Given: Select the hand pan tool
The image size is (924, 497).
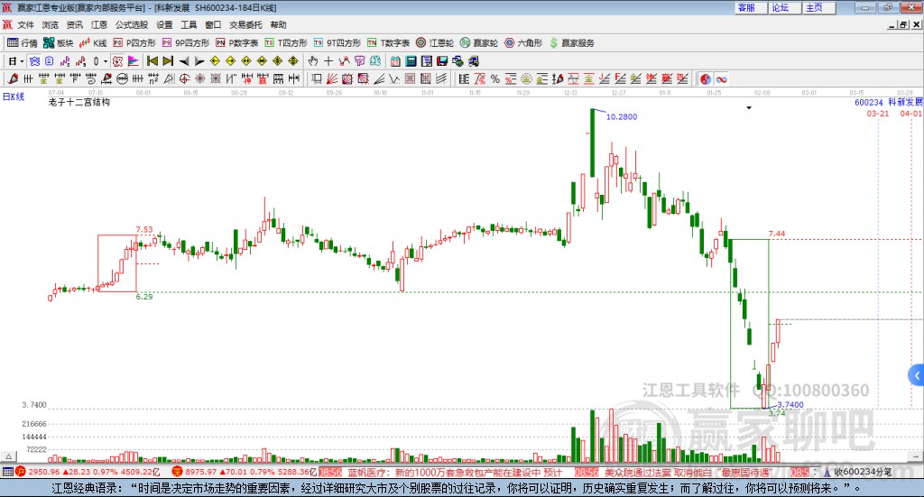Looking at the screenshot, I should pyautogui.click(x=313, y=61).
